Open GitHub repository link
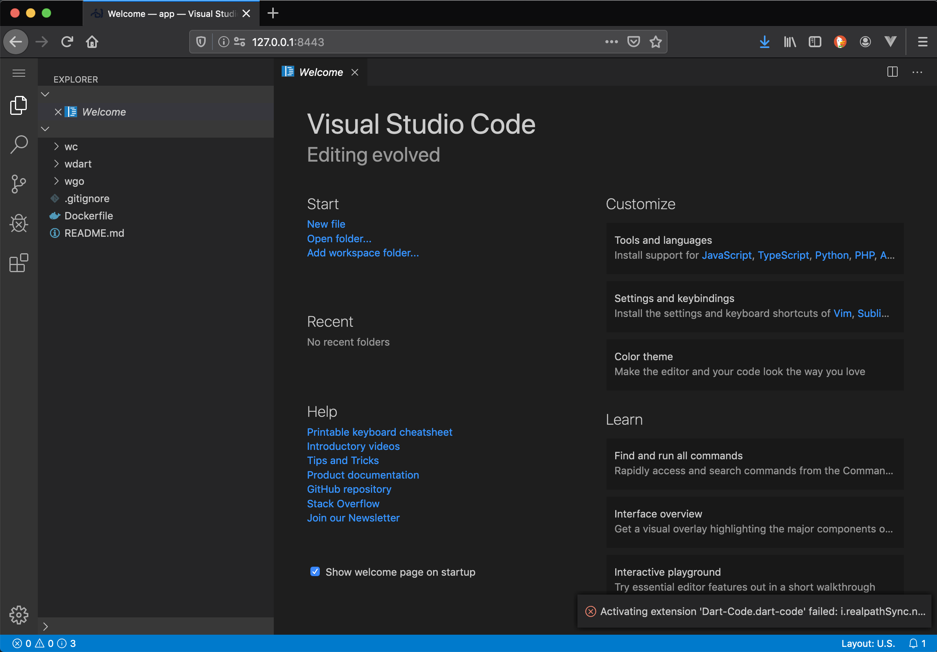This screenshot has width=937, height=652. tap(349, 489)
